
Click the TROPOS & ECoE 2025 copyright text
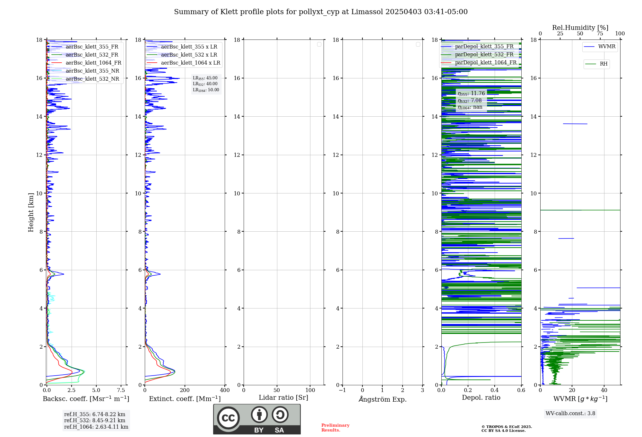(507, 427)
